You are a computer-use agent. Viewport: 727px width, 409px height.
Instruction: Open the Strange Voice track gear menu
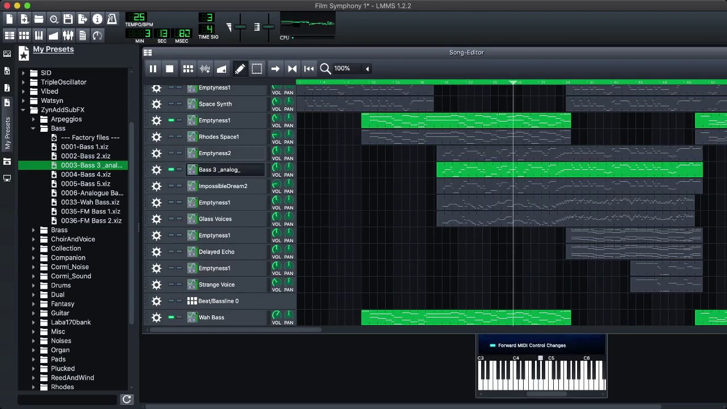click(x=157, y=285)
